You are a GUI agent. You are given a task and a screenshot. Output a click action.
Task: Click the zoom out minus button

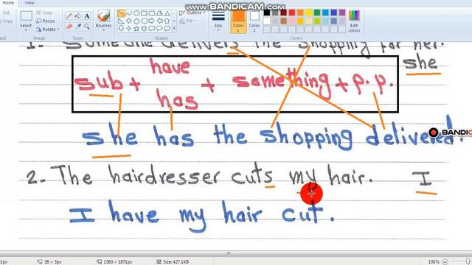pyautogui.click(x=445, y=262)
